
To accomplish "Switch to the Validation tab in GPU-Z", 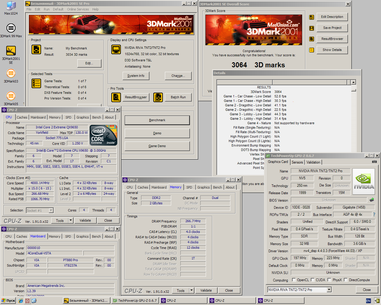I will (313, 162).
